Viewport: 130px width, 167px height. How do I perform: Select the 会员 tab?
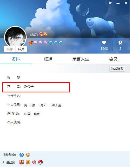[113, 59]
